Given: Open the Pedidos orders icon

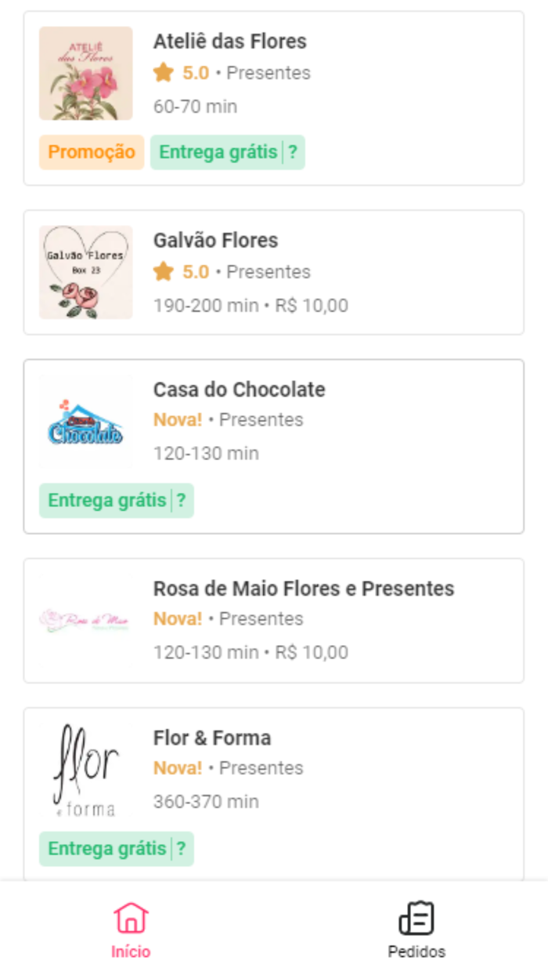Looking at the screenshot, I should (x=417, y=917).
